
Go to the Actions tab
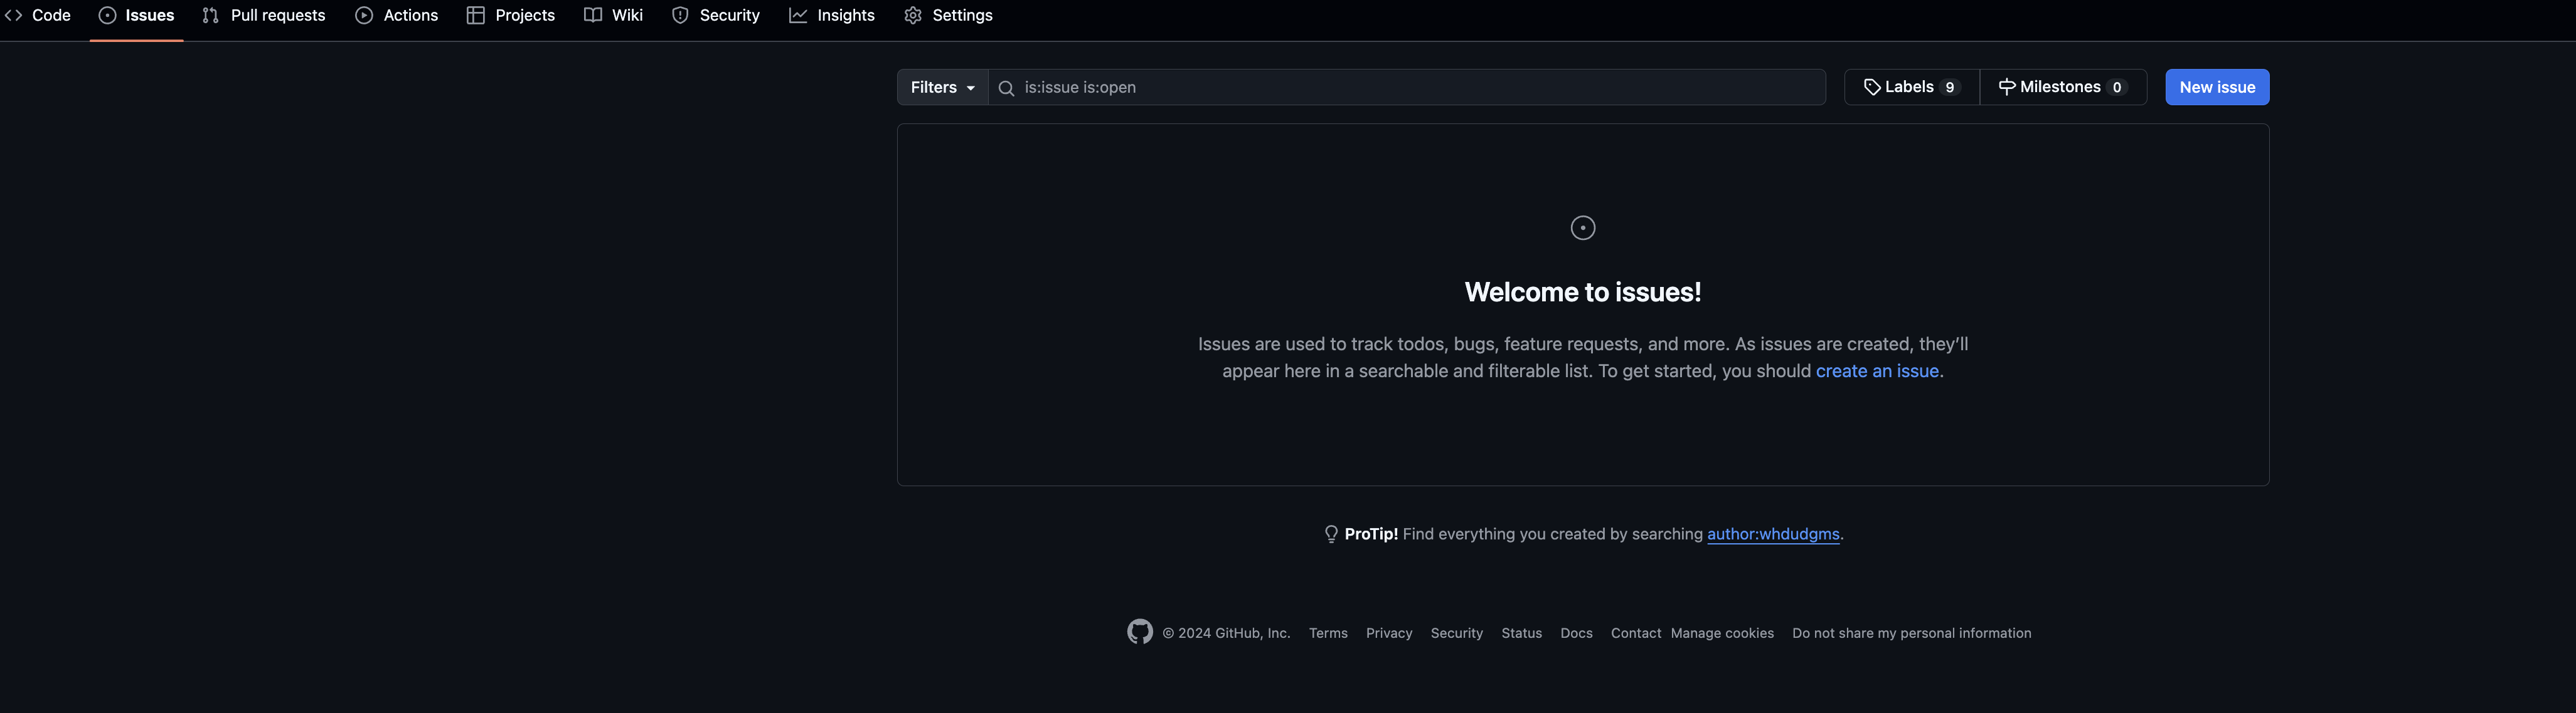coord(397,15)
